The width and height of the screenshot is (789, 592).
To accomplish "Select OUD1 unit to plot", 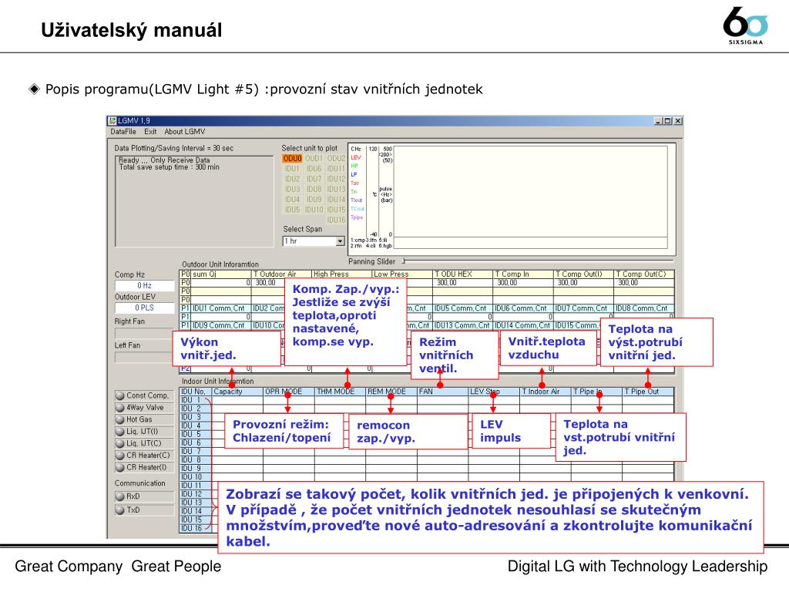I will pyautogui.click(x=314, y=159).
